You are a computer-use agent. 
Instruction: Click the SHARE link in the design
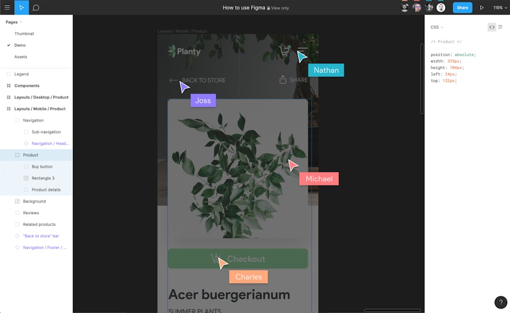pos(294,80)
